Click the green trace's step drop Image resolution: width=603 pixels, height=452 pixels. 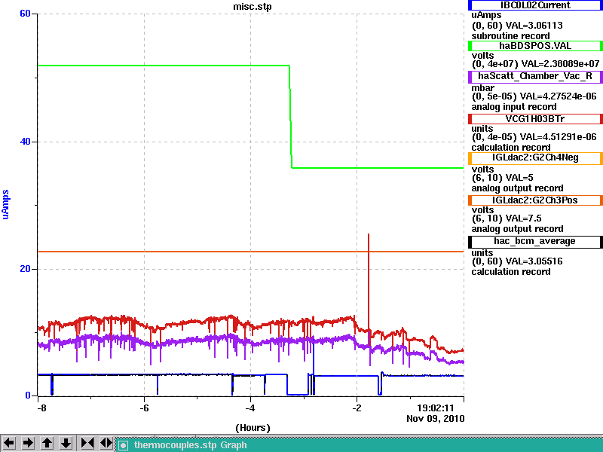pyautogui.click(x=291, y=117)
